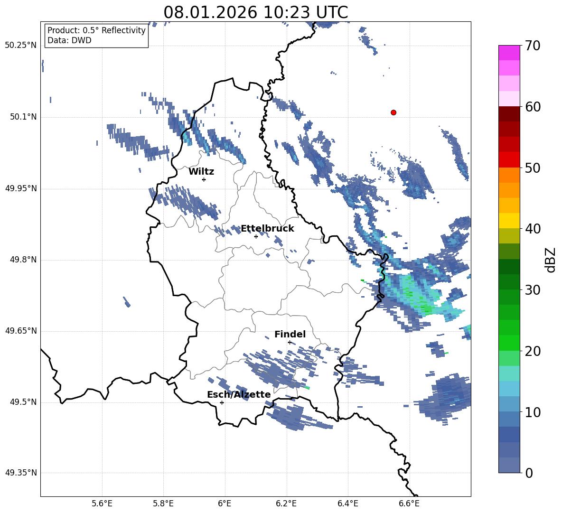Click the bright red swatch just above 50 dBZ
Viewport: 562px width, 513px height.
pyautogui.click(x=509, y=160)
